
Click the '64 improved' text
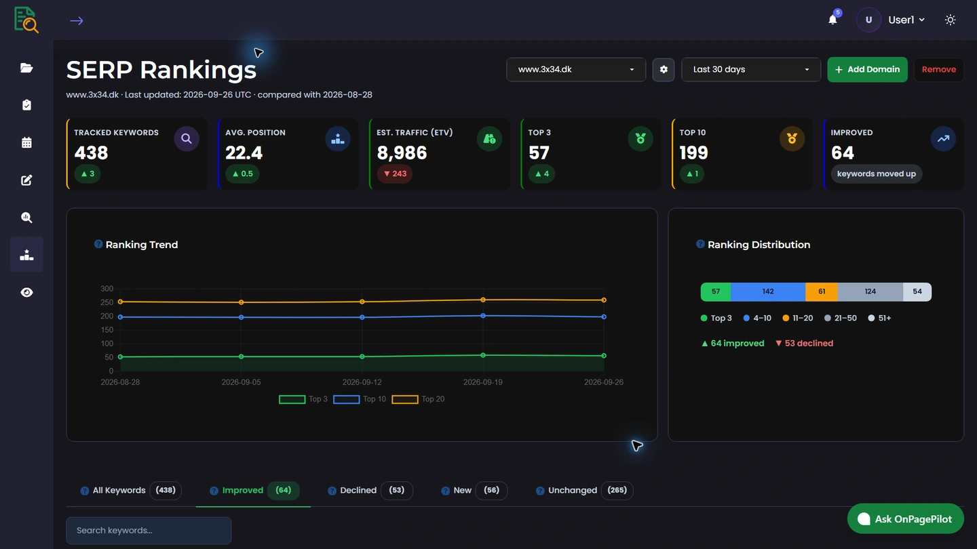[733, 343]
